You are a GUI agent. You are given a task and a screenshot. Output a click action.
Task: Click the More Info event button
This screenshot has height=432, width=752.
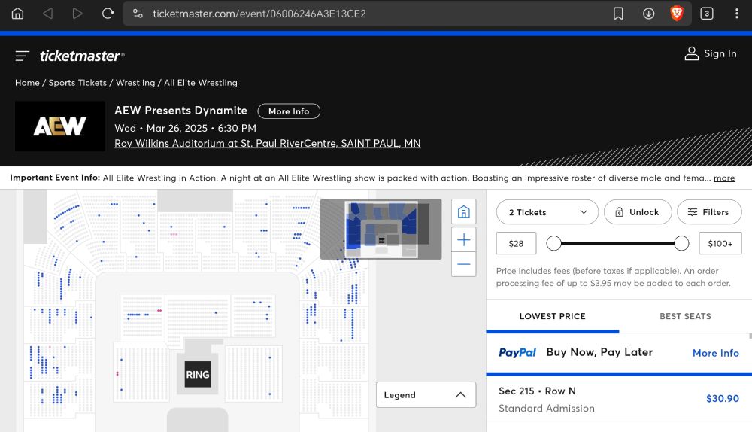(289, 111)
